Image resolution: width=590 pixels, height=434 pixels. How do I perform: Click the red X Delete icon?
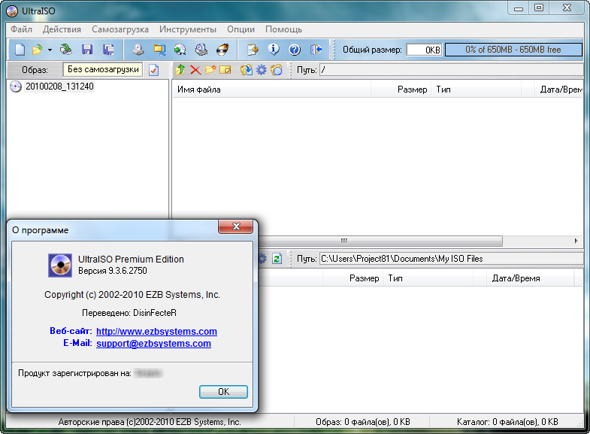pos(195,70)
